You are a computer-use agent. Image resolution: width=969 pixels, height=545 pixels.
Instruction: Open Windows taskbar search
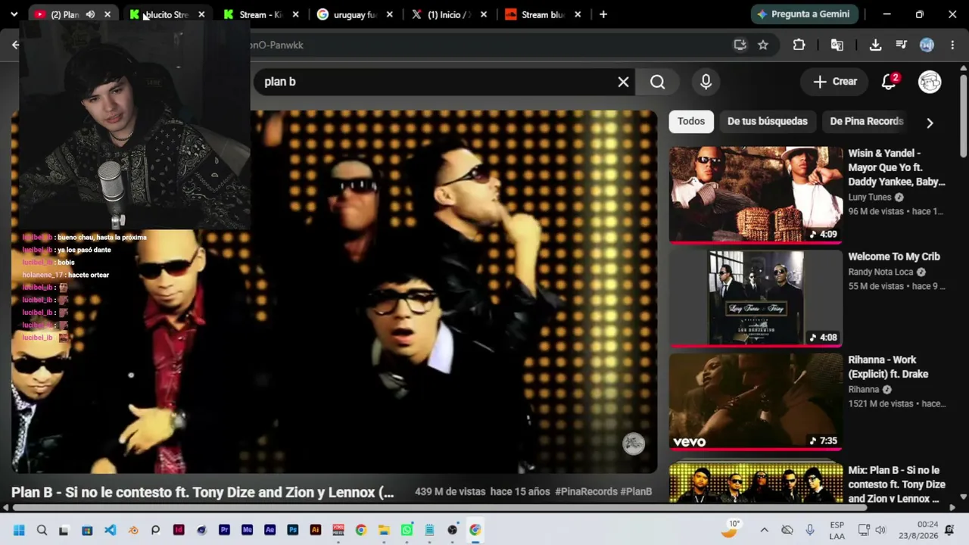tap(42, 530)
